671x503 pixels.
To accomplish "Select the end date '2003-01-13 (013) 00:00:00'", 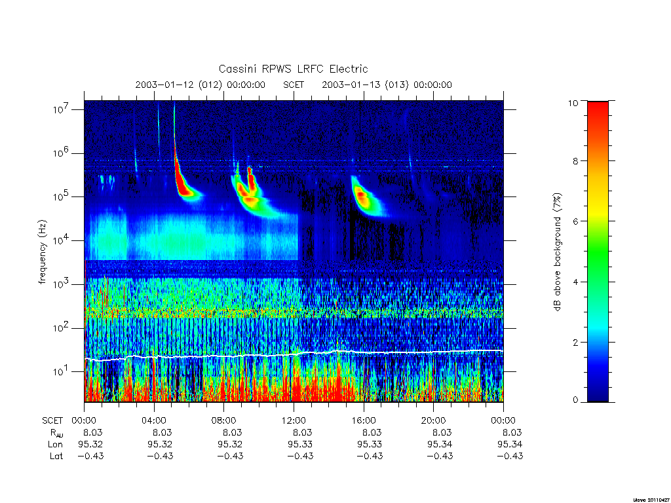I will click(387, 84).
